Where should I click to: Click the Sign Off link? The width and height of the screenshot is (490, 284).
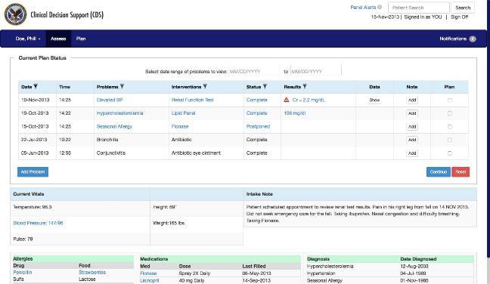(x=460, y=17)
